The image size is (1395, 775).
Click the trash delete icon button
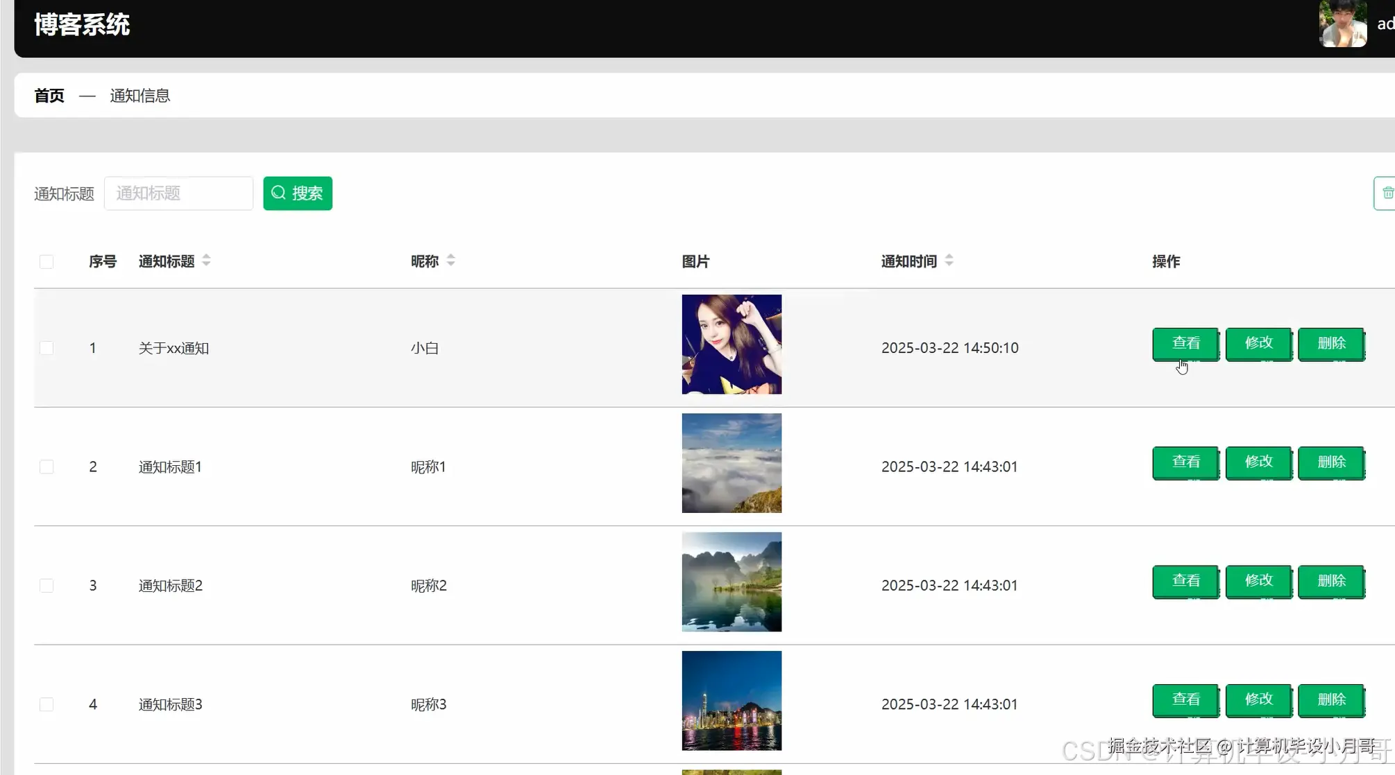point(1385,193)
